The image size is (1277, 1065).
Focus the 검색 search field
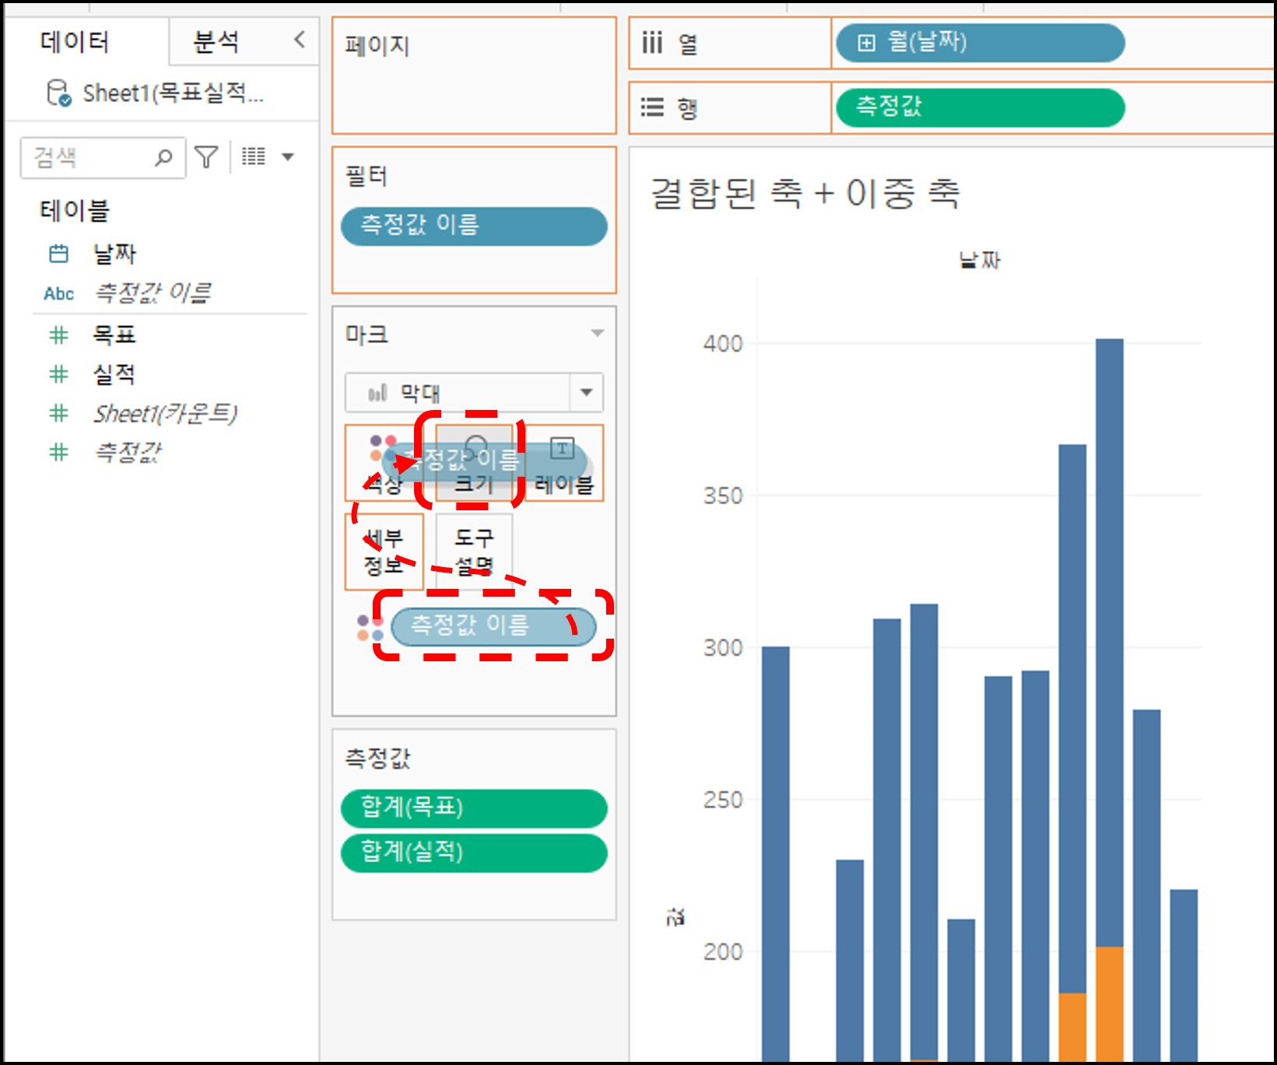pyautogui.click(x=103, y=158)
